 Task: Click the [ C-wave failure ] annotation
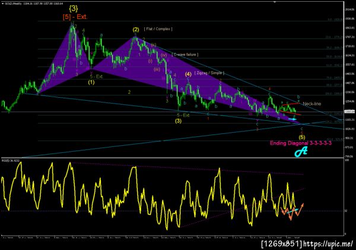(x=185, y=55)
